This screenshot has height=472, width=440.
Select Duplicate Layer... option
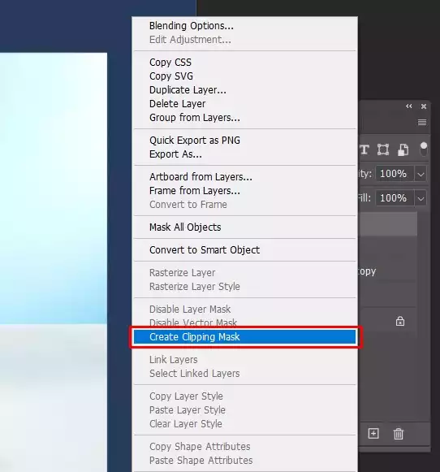pyautogui.click(x=188, y=90)
